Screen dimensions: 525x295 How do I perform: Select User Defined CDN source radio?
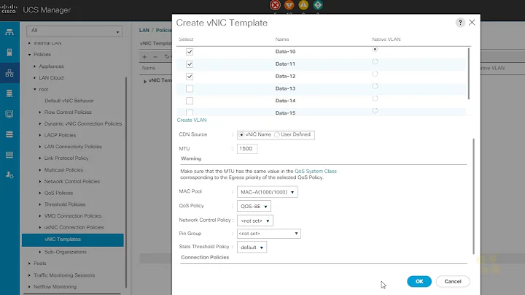pyautogui.click(x=277, y=135)
